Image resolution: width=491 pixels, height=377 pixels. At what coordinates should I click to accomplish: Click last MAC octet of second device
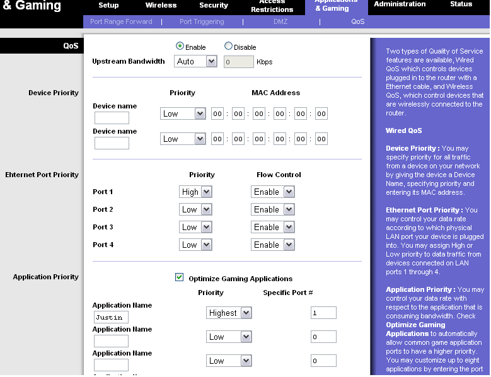tap(321, 139)
